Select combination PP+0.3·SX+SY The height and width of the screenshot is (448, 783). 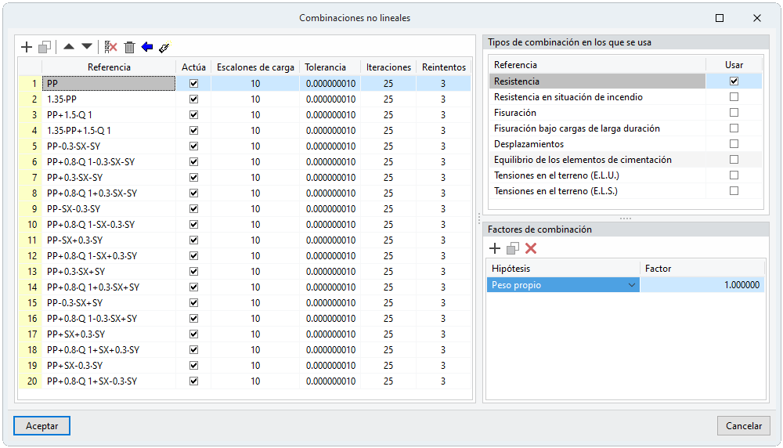[109, 271]
